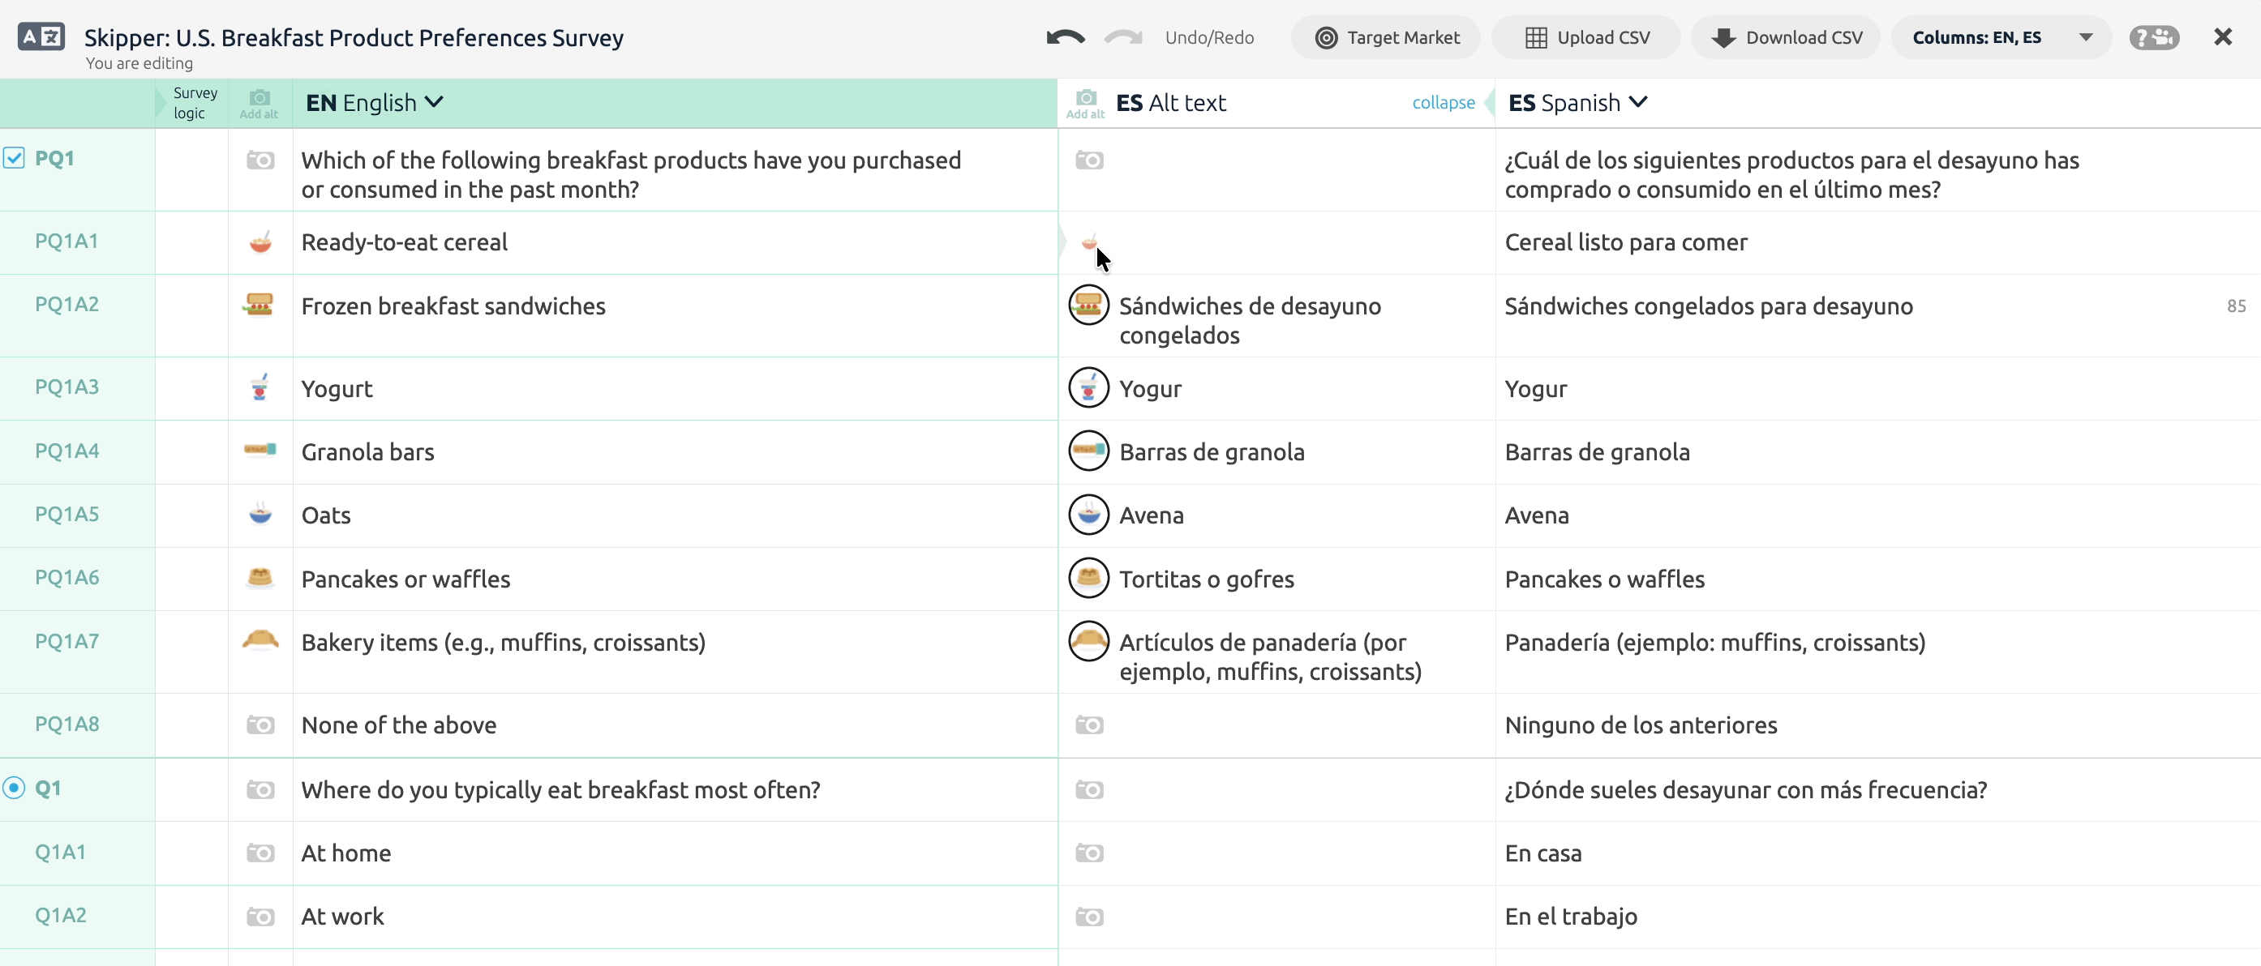Viewport: 2261px width, 966px height.
Task: Click the Download CSV button
Action: (x=1785, y=38)
